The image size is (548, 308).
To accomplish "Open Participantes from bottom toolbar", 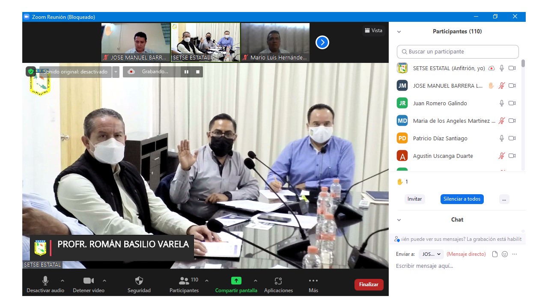I will (x=184, y=284).
